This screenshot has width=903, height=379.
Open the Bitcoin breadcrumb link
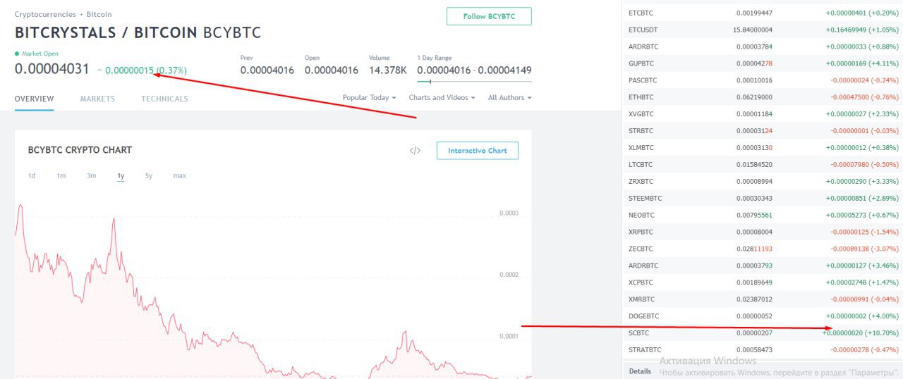(x=99, y=14)
